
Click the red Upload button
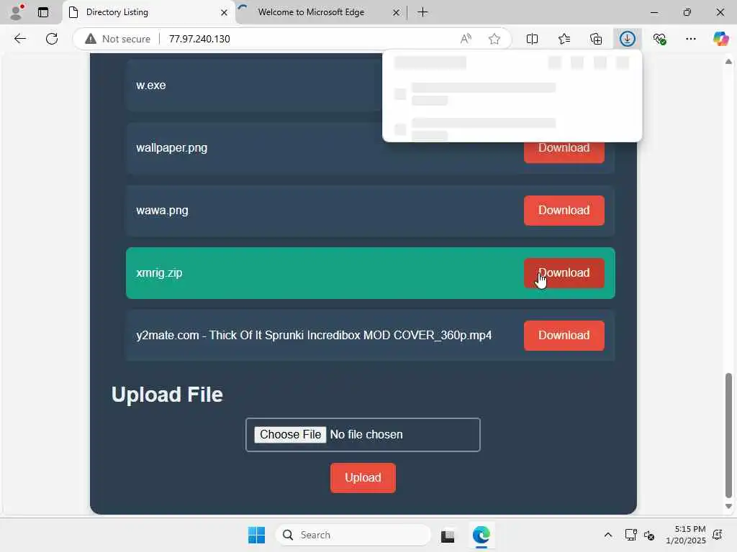[x=363, y=478]
